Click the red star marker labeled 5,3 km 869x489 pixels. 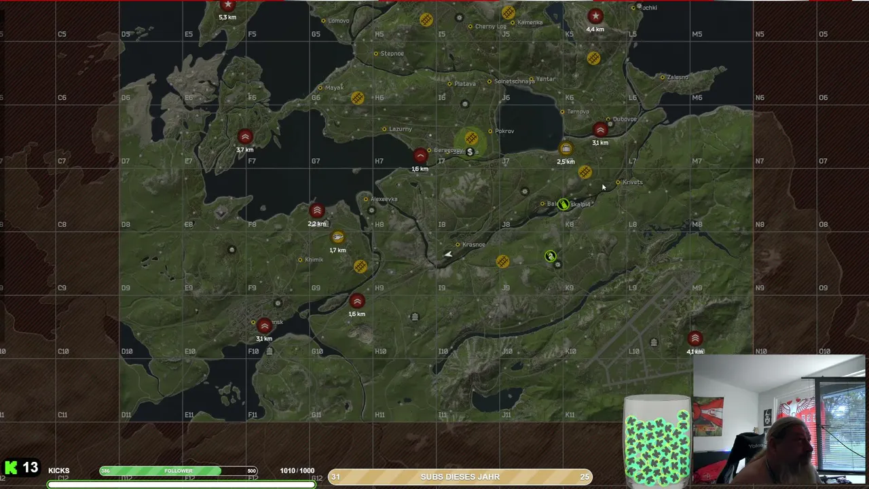(x=227, y=5)
